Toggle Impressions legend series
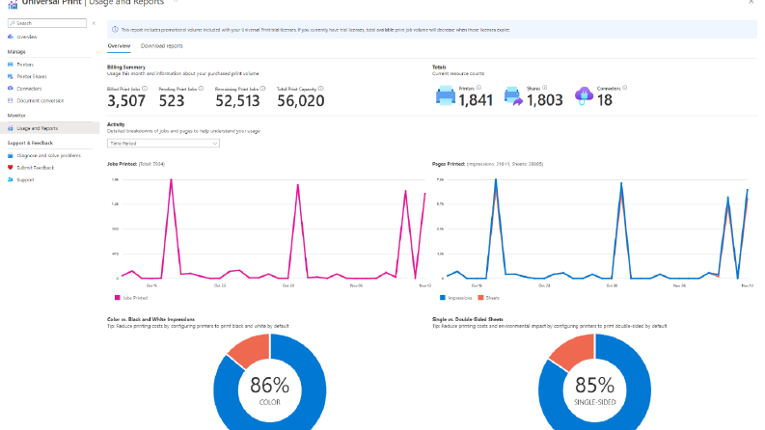This screenshot has height=430, width=765. point(455,297)
